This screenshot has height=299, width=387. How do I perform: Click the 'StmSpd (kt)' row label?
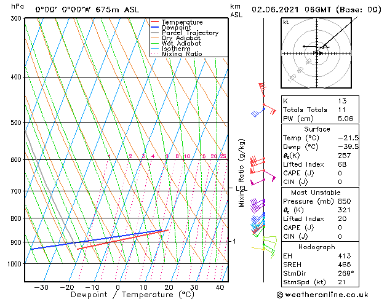point(305,282)
